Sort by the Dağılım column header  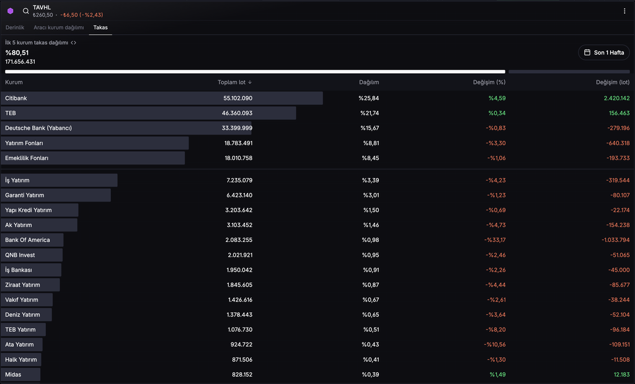(369, 83)
